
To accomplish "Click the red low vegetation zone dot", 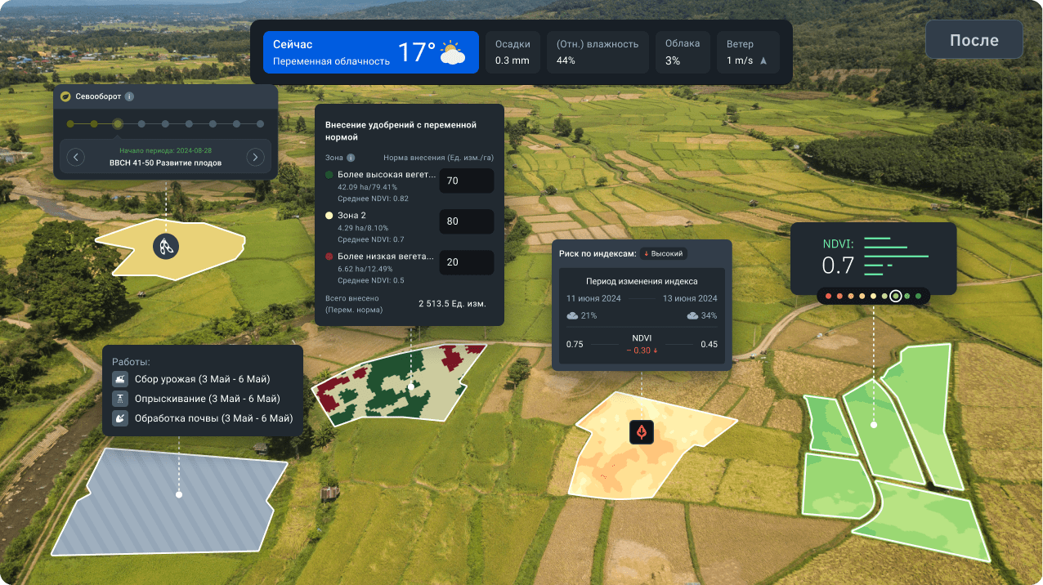I will pos(329,257).
